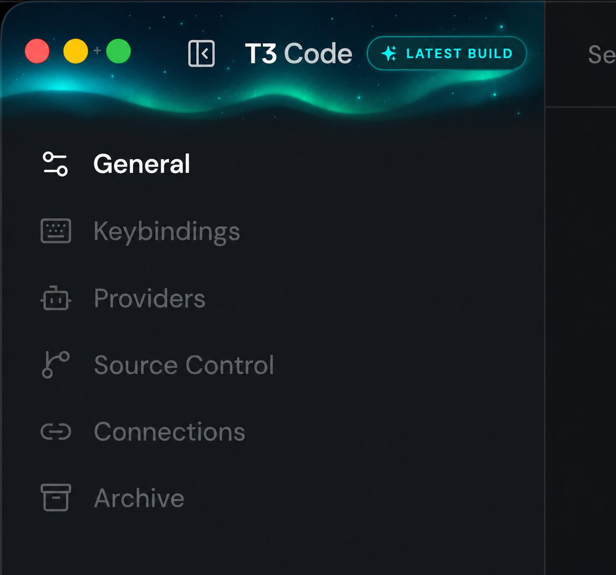Open the General settings section
The height and width of the screenshot is (575, 616).
(x=142, y=164)
